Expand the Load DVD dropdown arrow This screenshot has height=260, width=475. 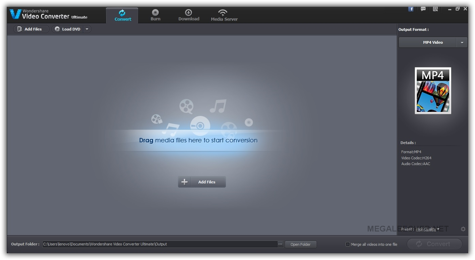(87, 29)
